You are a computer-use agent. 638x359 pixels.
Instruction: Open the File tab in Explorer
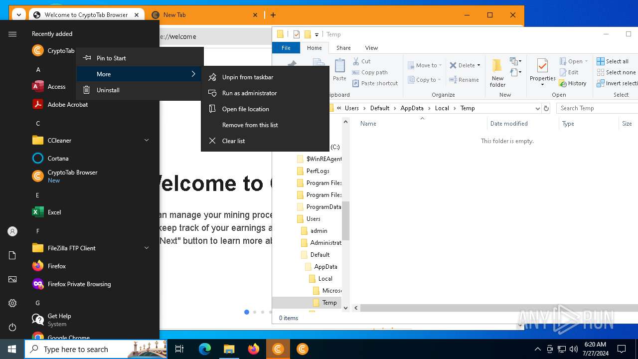click(x=286, y=48)
